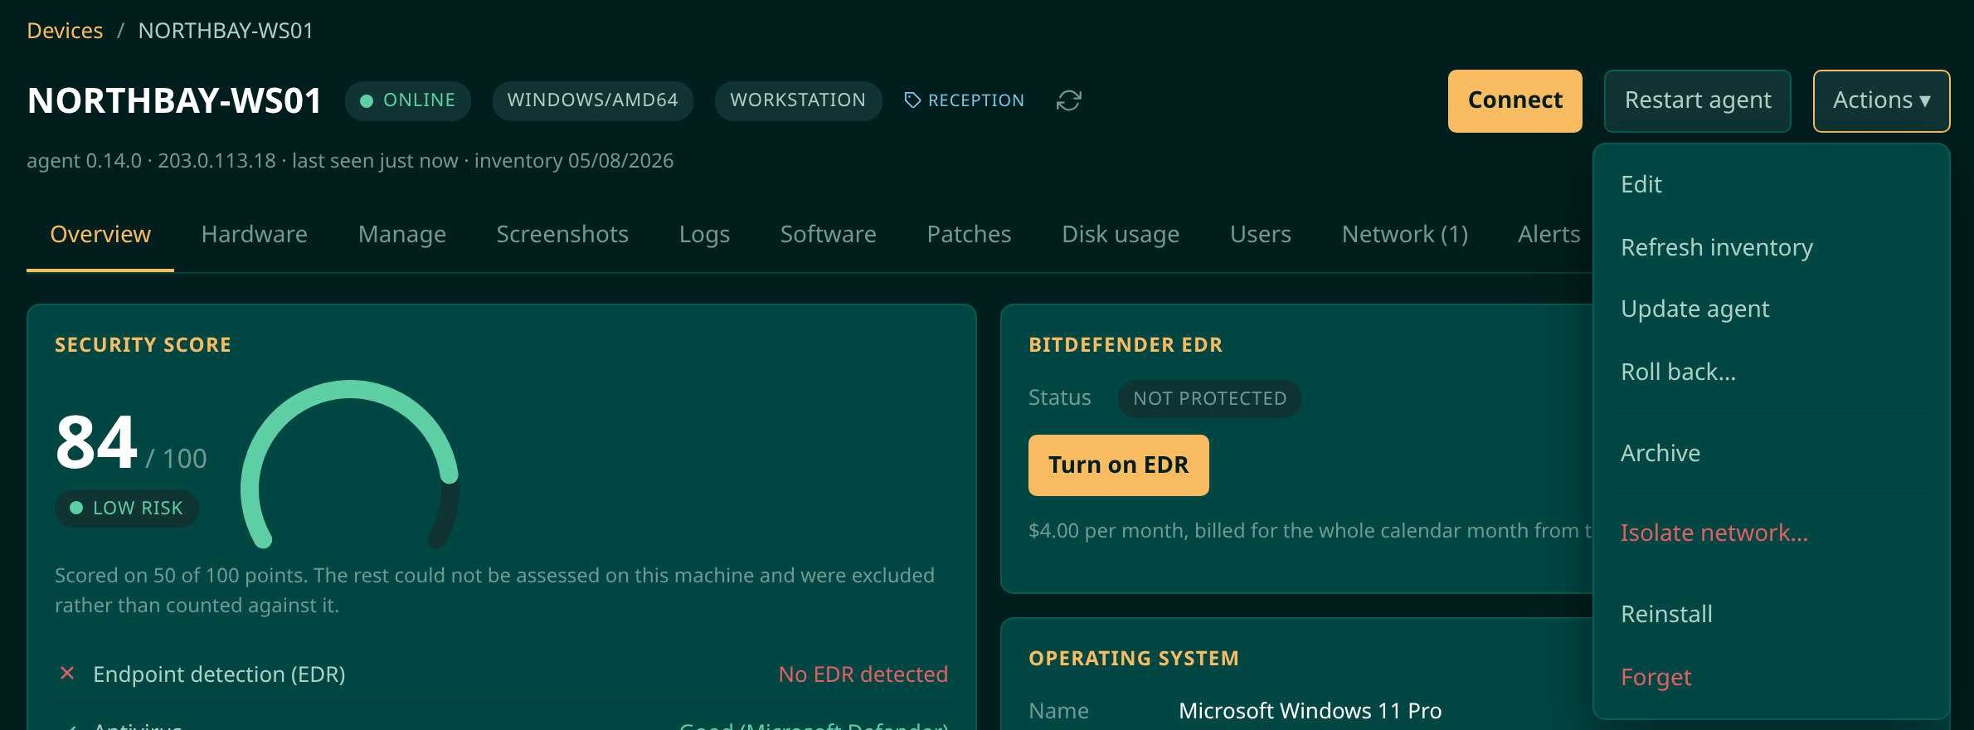Select Edit from Actions menu

[1771, 184]
